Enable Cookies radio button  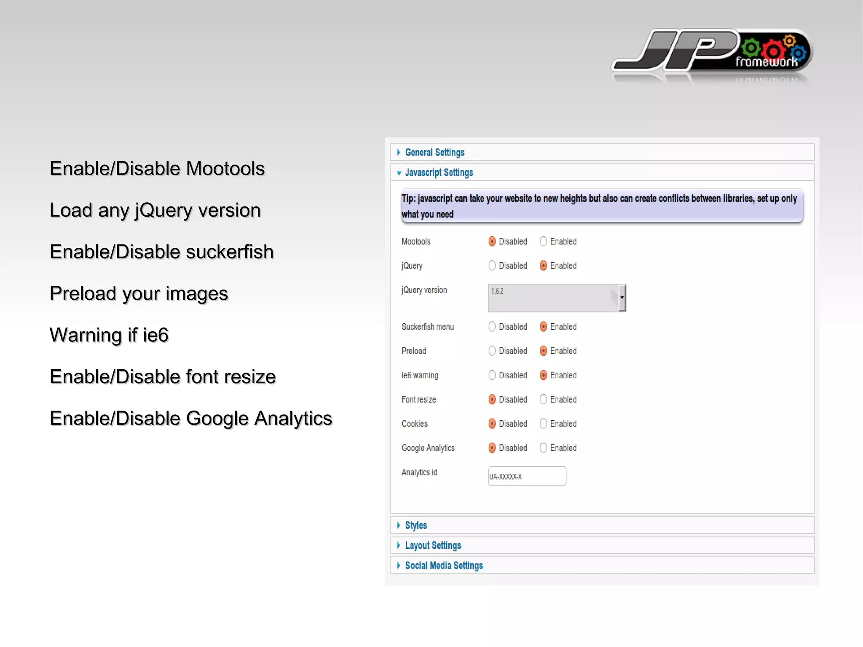544,424
